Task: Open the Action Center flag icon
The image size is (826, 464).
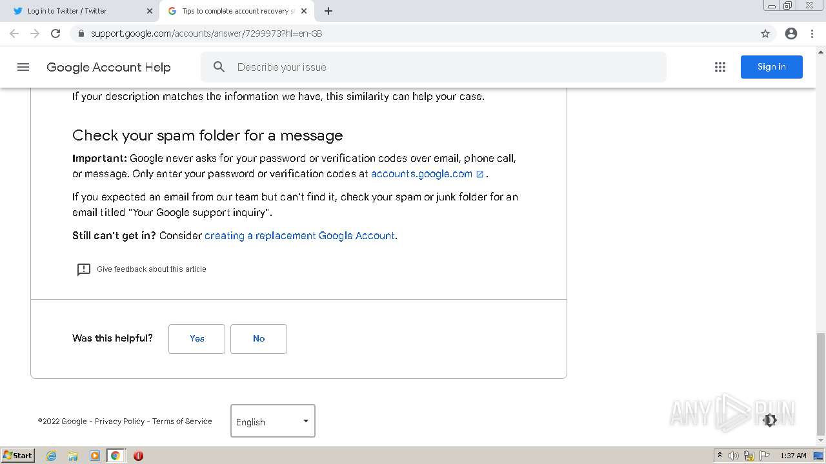Action: point(765,456)
